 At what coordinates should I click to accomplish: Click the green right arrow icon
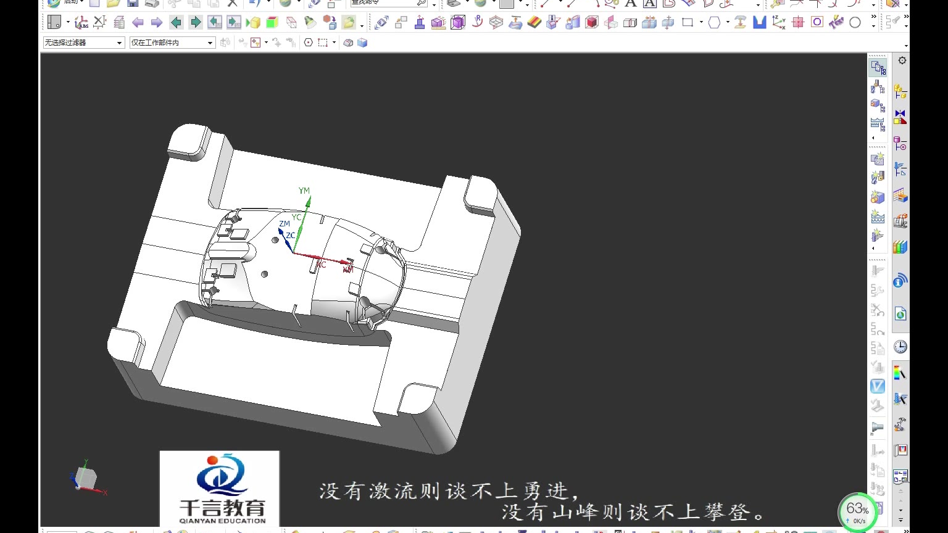point(195,23)
